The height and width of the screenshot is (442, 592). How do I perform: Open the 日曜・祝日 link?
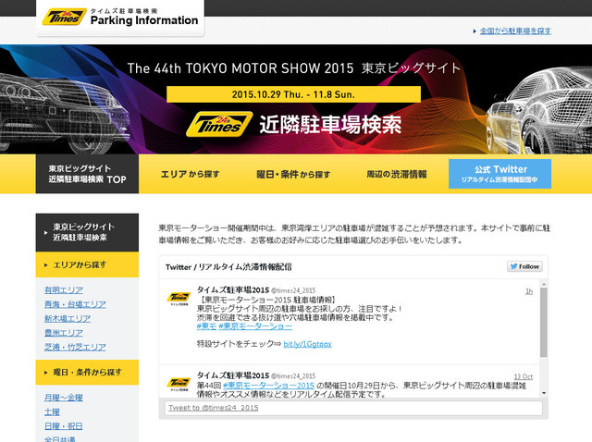point(64,426)
